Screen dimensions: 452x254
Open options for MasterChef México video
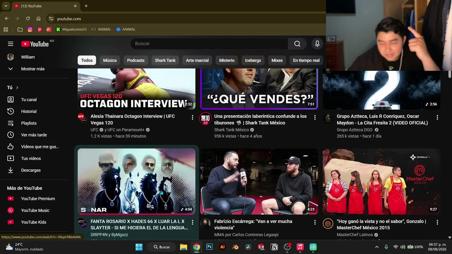(x=437, y=222)
